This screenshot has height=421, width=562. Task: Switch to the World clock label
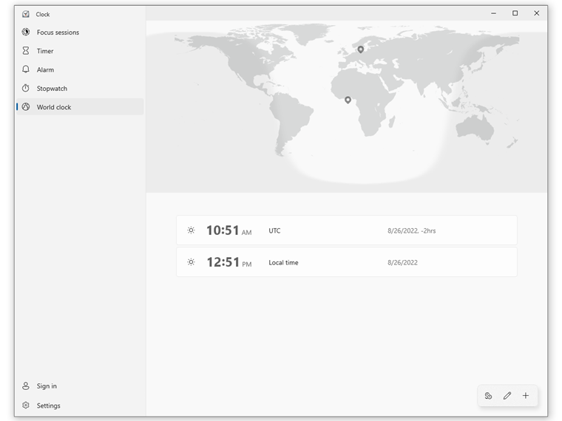coord(54,107)
